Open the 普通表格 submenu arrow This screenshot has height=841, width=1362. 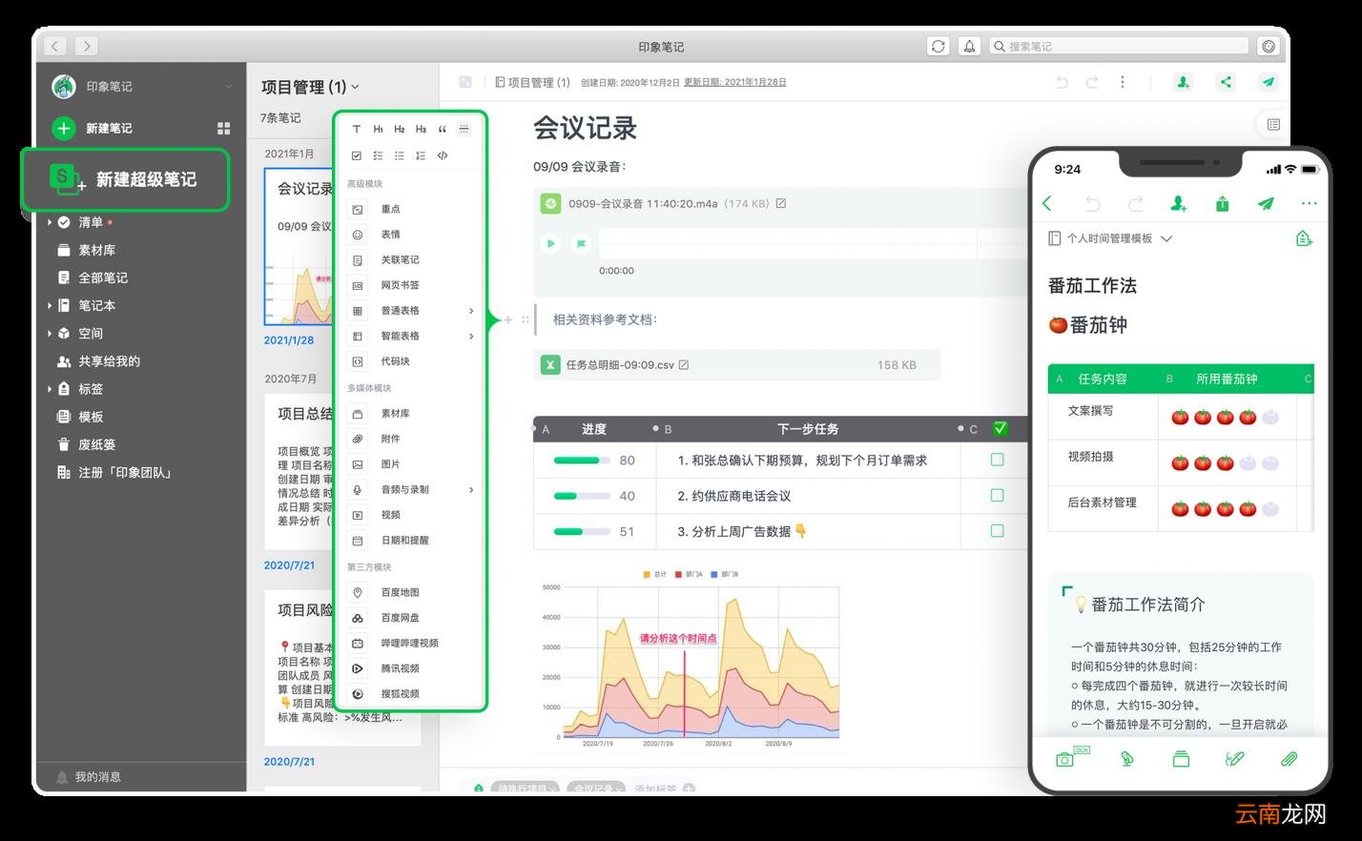point(471,311)
